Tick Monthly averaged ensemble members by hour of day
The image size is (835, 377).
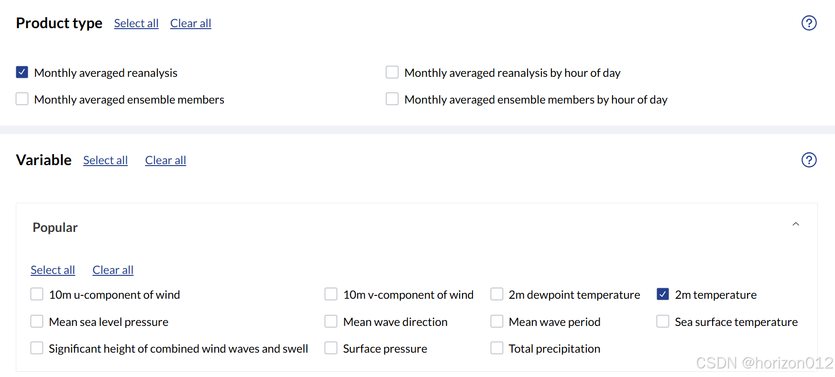[x=392, y=99]
